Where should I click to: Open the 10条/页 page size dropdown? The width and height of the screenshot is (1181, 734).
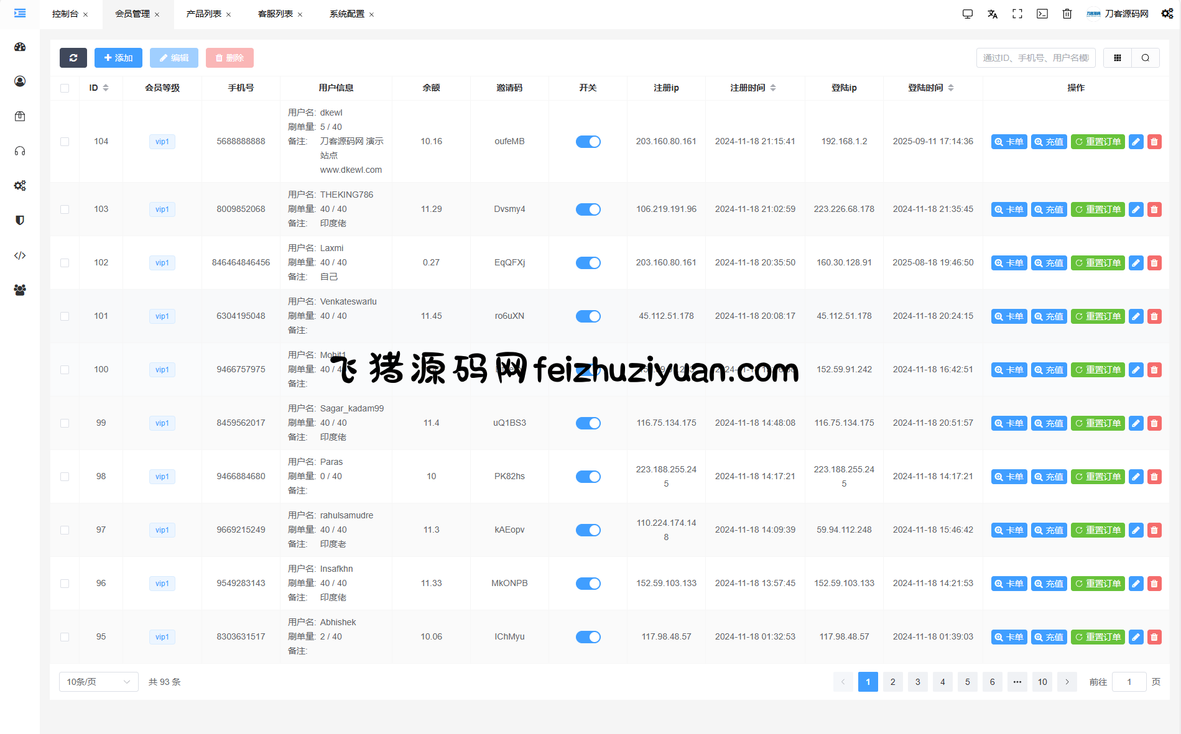(98, 682)
